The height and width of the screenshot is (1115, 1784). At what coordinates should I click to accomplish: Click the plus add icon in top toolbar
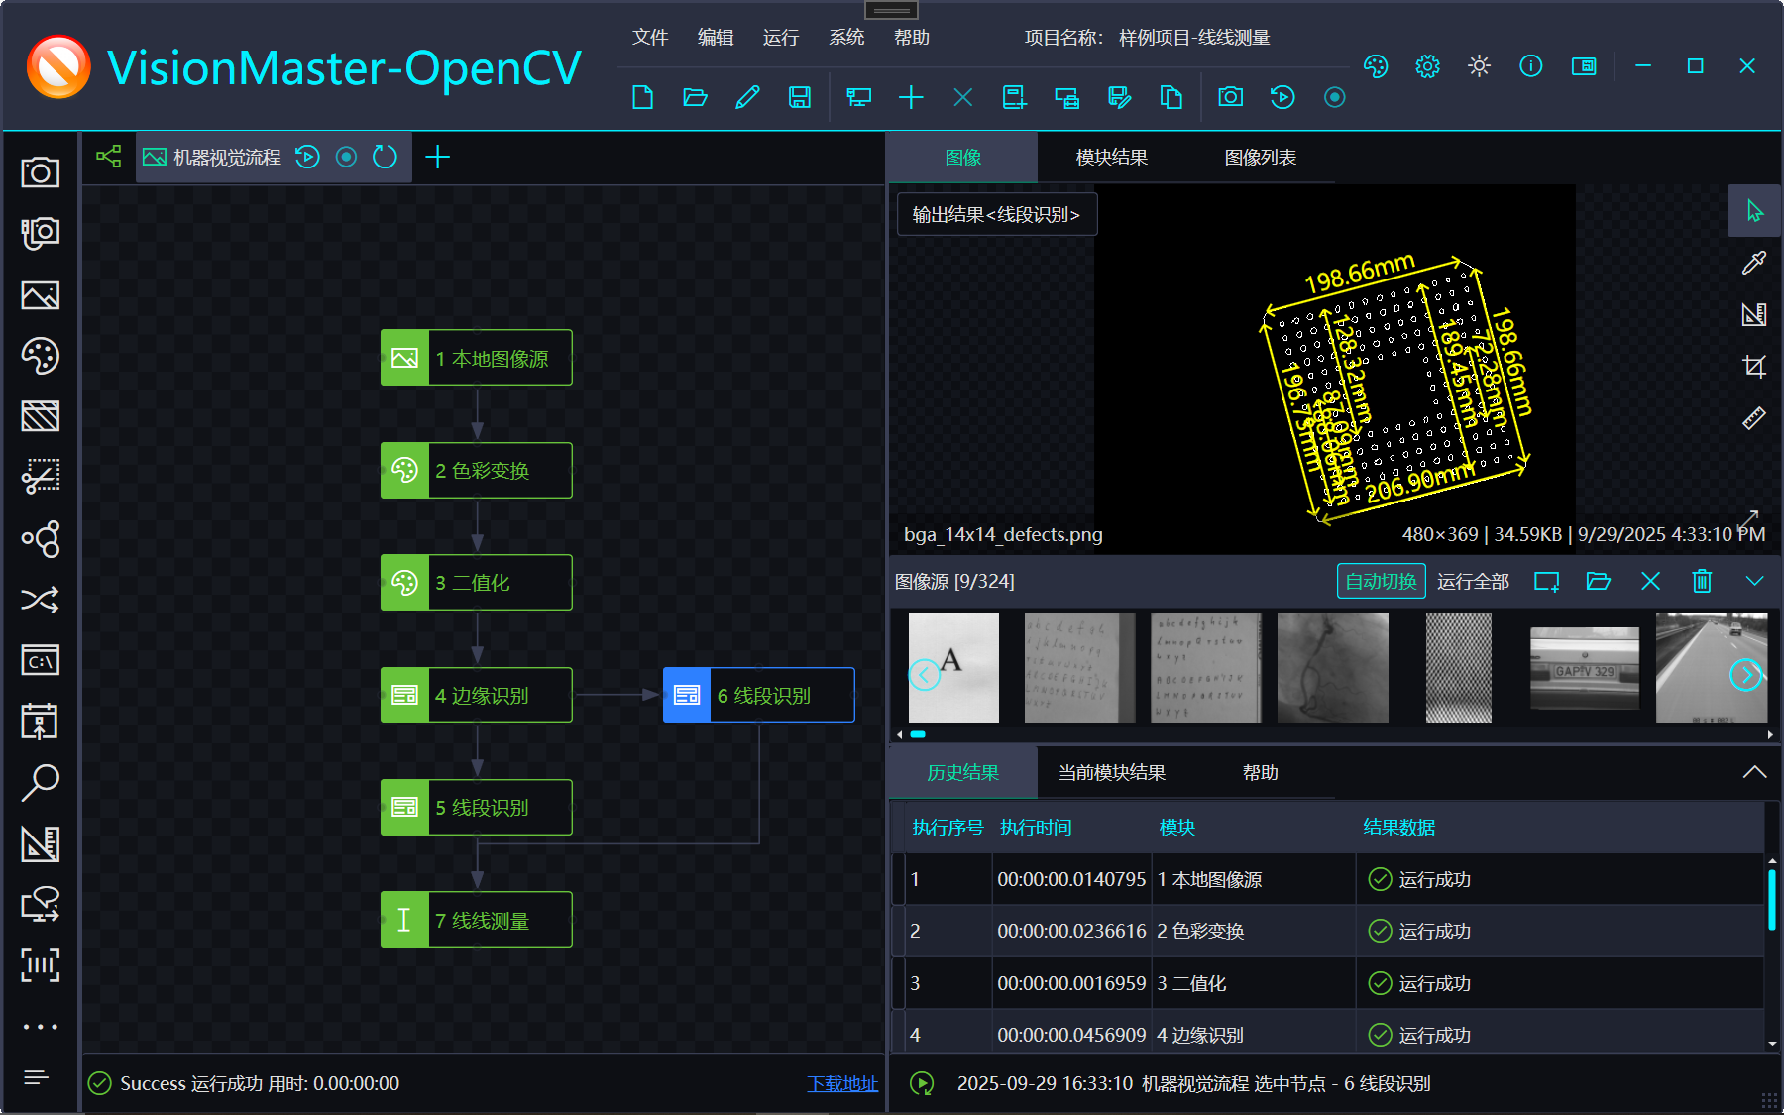click(911, 97)
